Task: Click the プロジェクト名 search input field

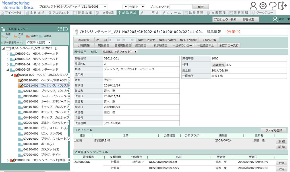Action: 181,7
